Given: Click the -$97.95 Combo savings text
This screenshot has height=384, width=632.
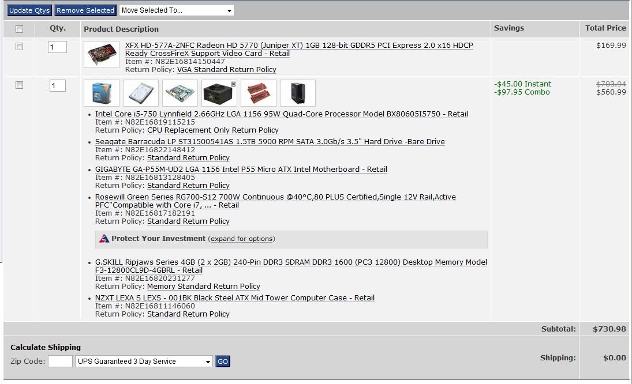Looking at the screenshot, I should coord(522,92).
